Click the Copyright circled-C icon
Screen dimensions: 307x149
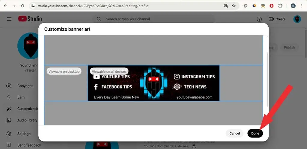point(9,86)
